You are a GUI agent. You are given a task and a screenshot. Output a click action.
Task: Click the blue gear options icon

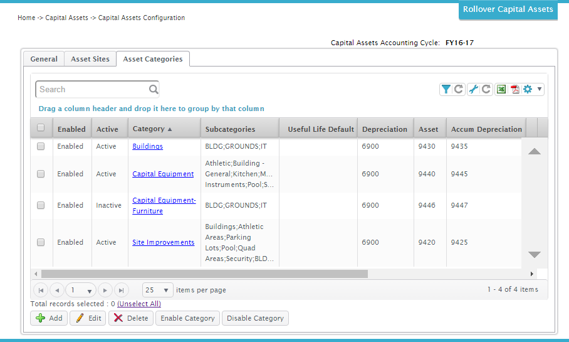click(x=528, y=89)
